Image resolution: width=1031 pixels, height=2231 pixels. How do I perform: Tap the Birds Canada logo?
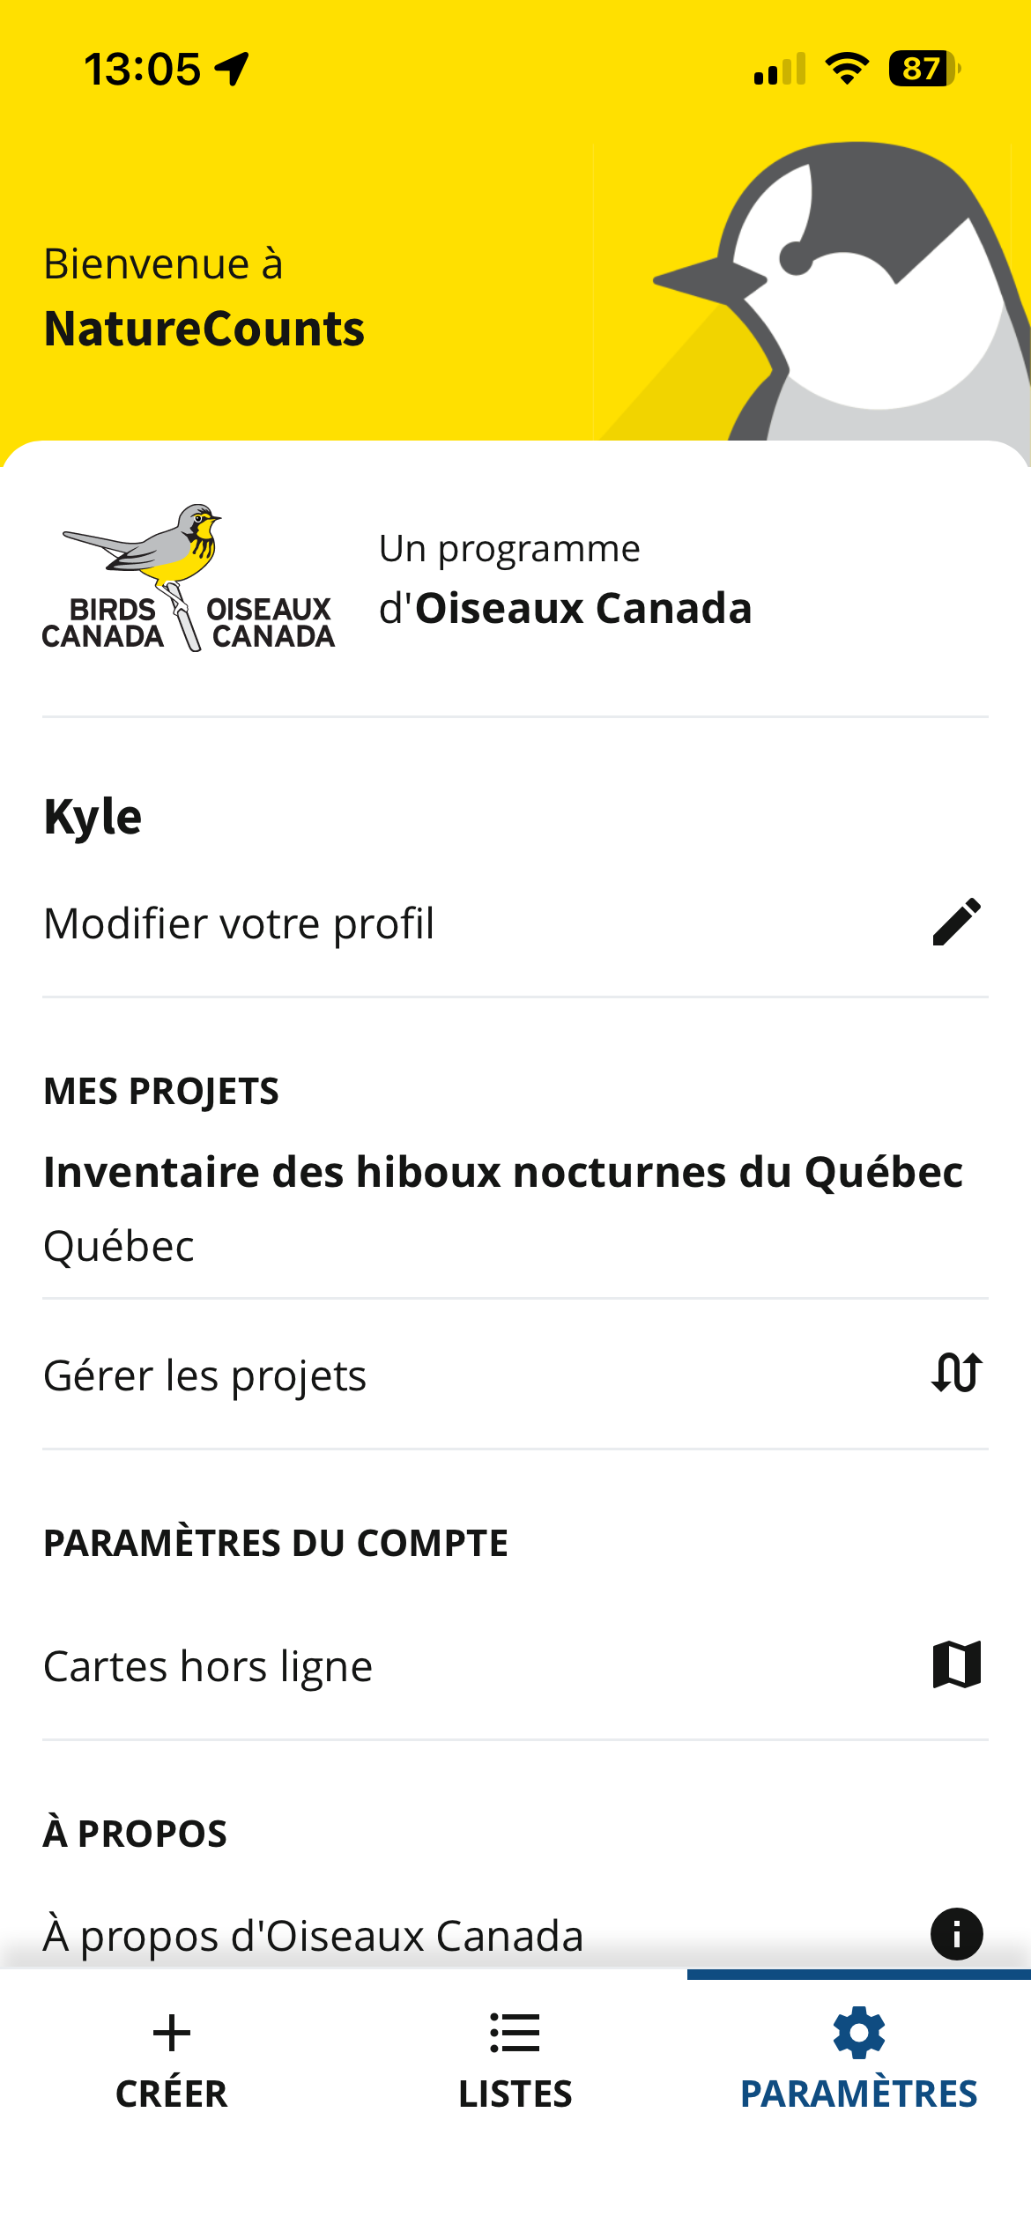(x=189, y=578)
